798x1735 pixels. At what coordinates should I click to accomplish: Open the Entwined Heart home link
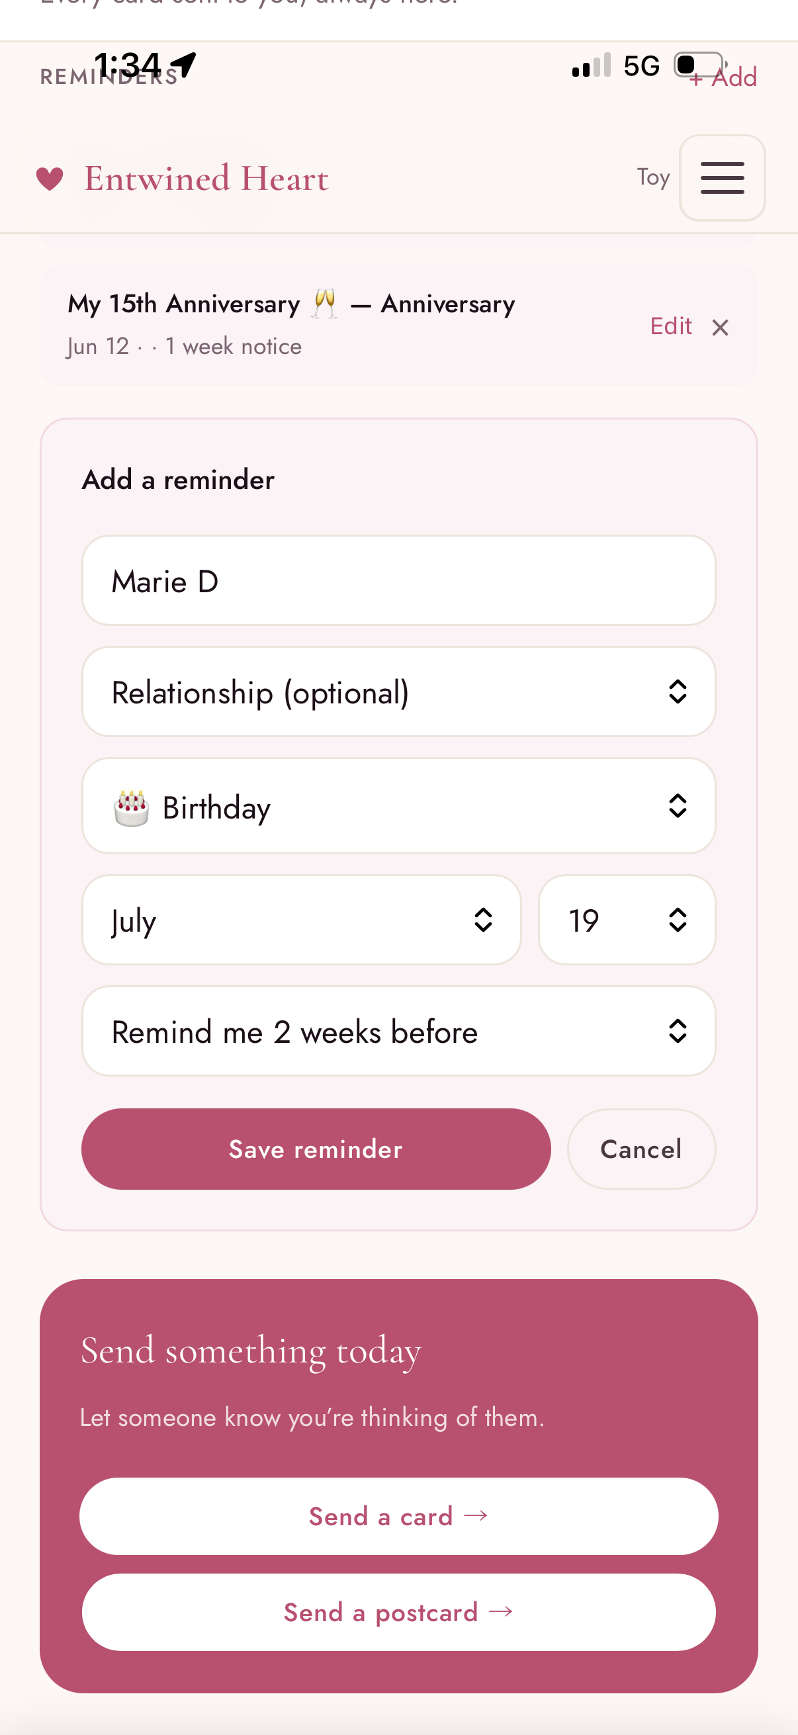point(206,179)
